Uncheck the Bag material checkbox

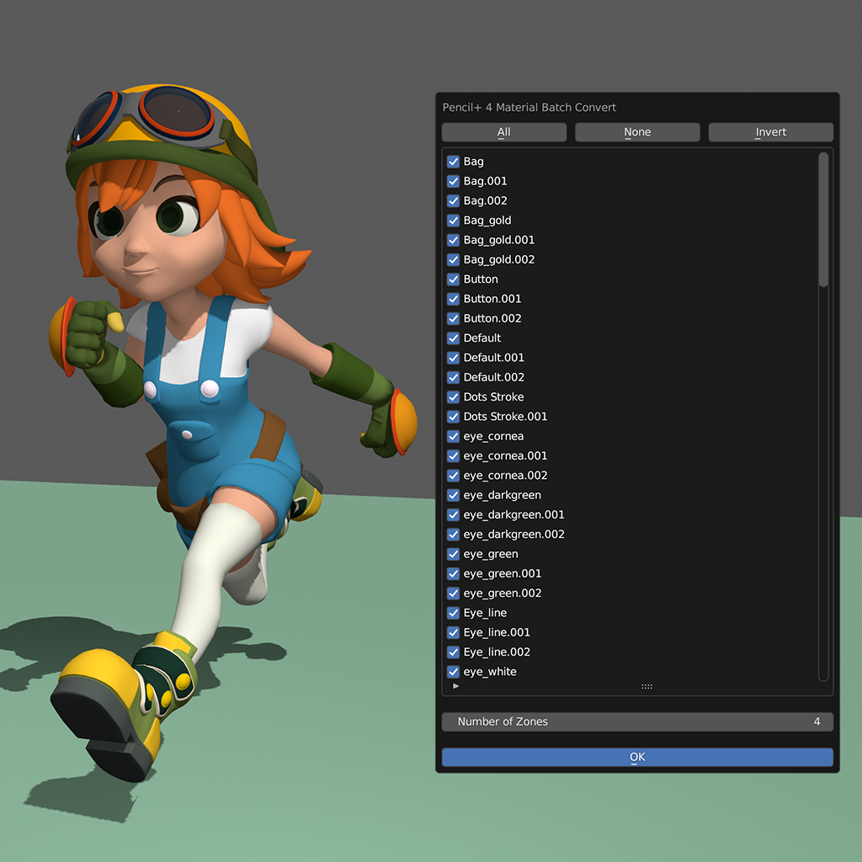coord(453,162)
